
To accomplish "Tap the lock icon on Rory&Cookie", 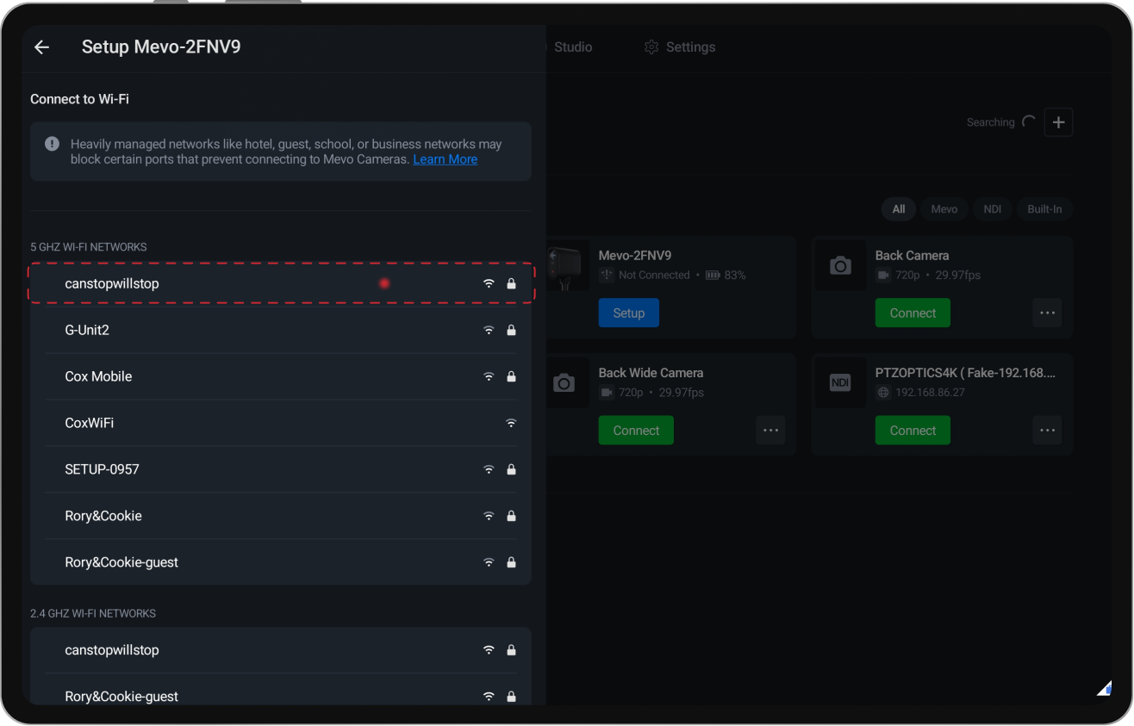I will [511, 516].
